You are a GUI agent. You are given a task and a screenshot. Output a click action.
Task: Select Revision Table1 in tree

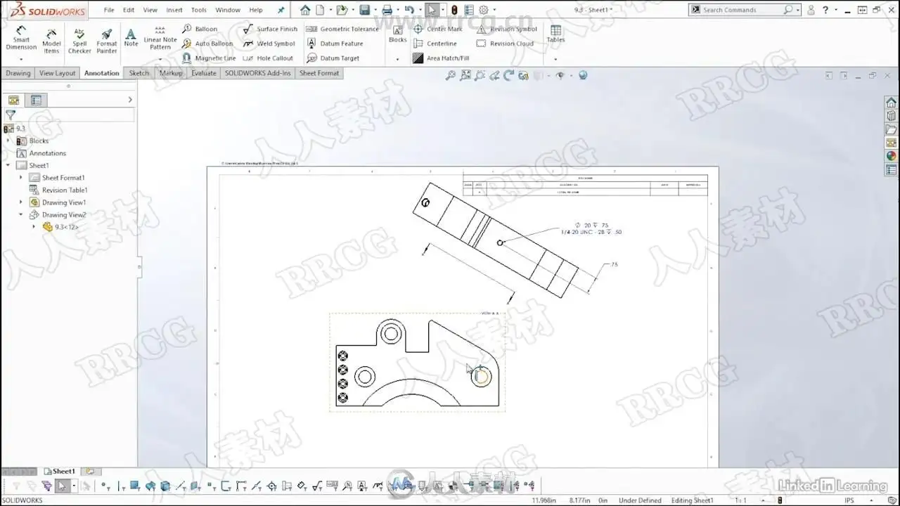(58, 190)
